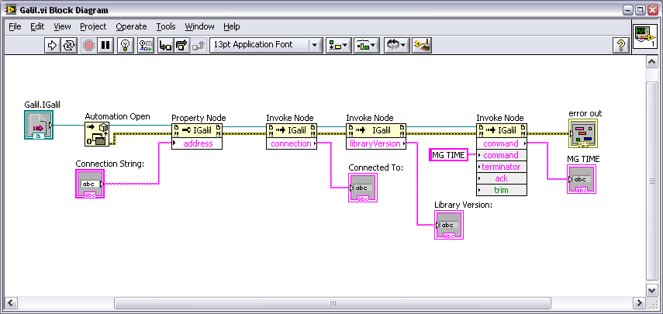Open the Window menu
This screenshot has width=663, height=314.
click(199, 26)
